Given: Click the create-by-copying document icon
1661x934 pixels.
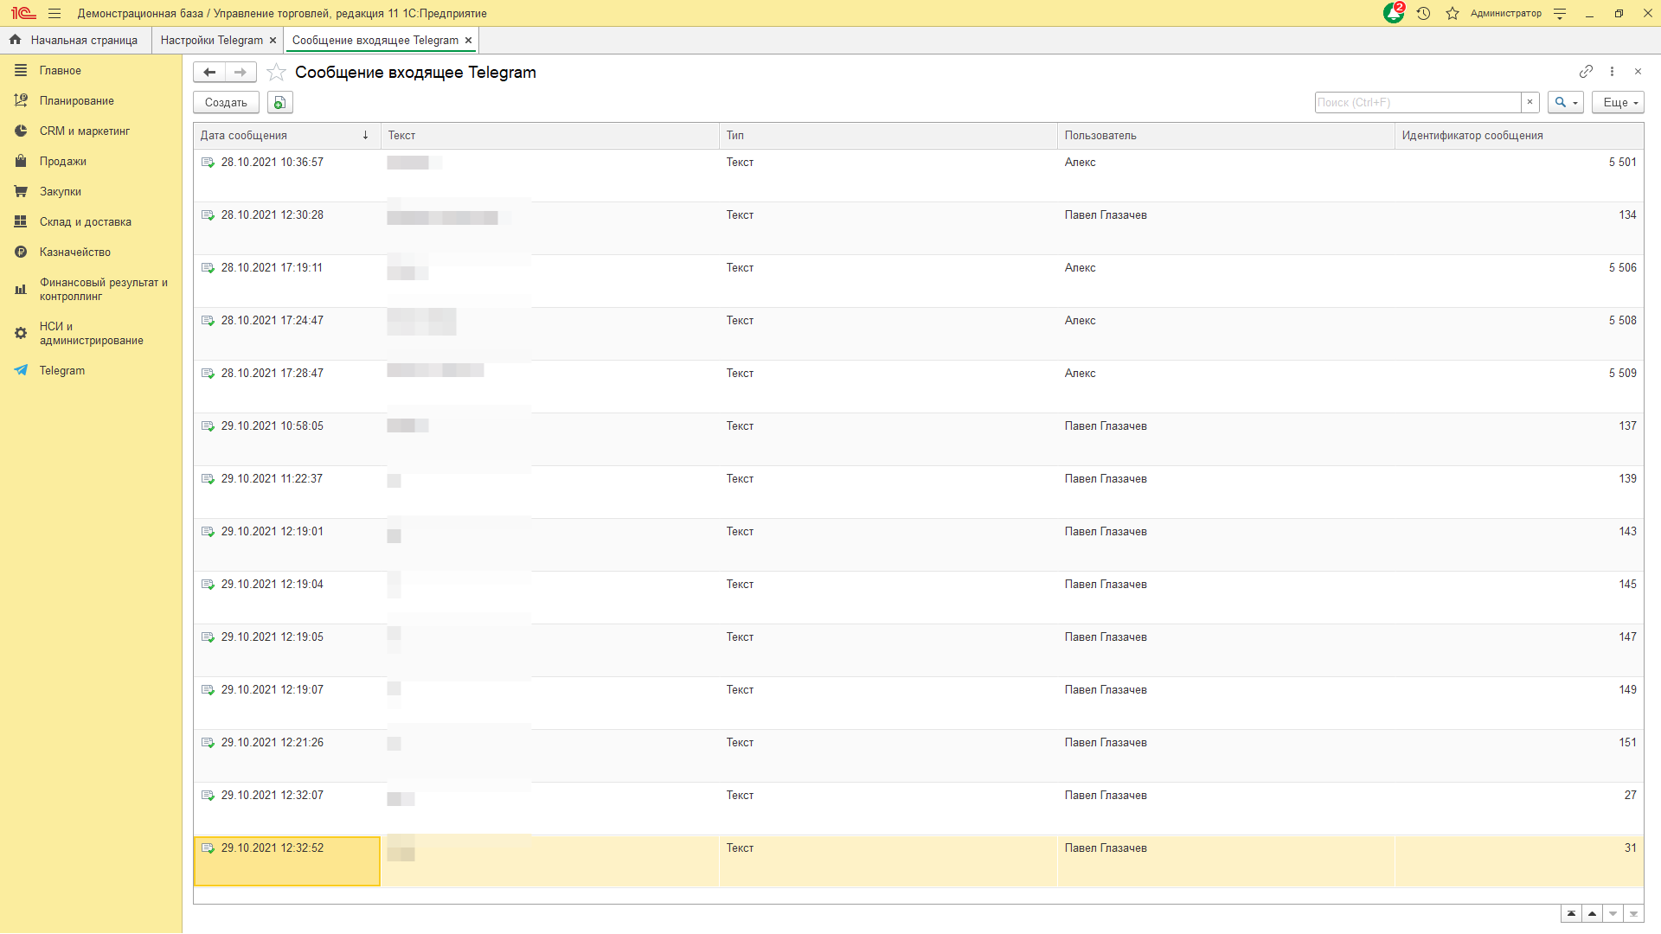Looking at the screenshot, I should (x=279, y=102).
